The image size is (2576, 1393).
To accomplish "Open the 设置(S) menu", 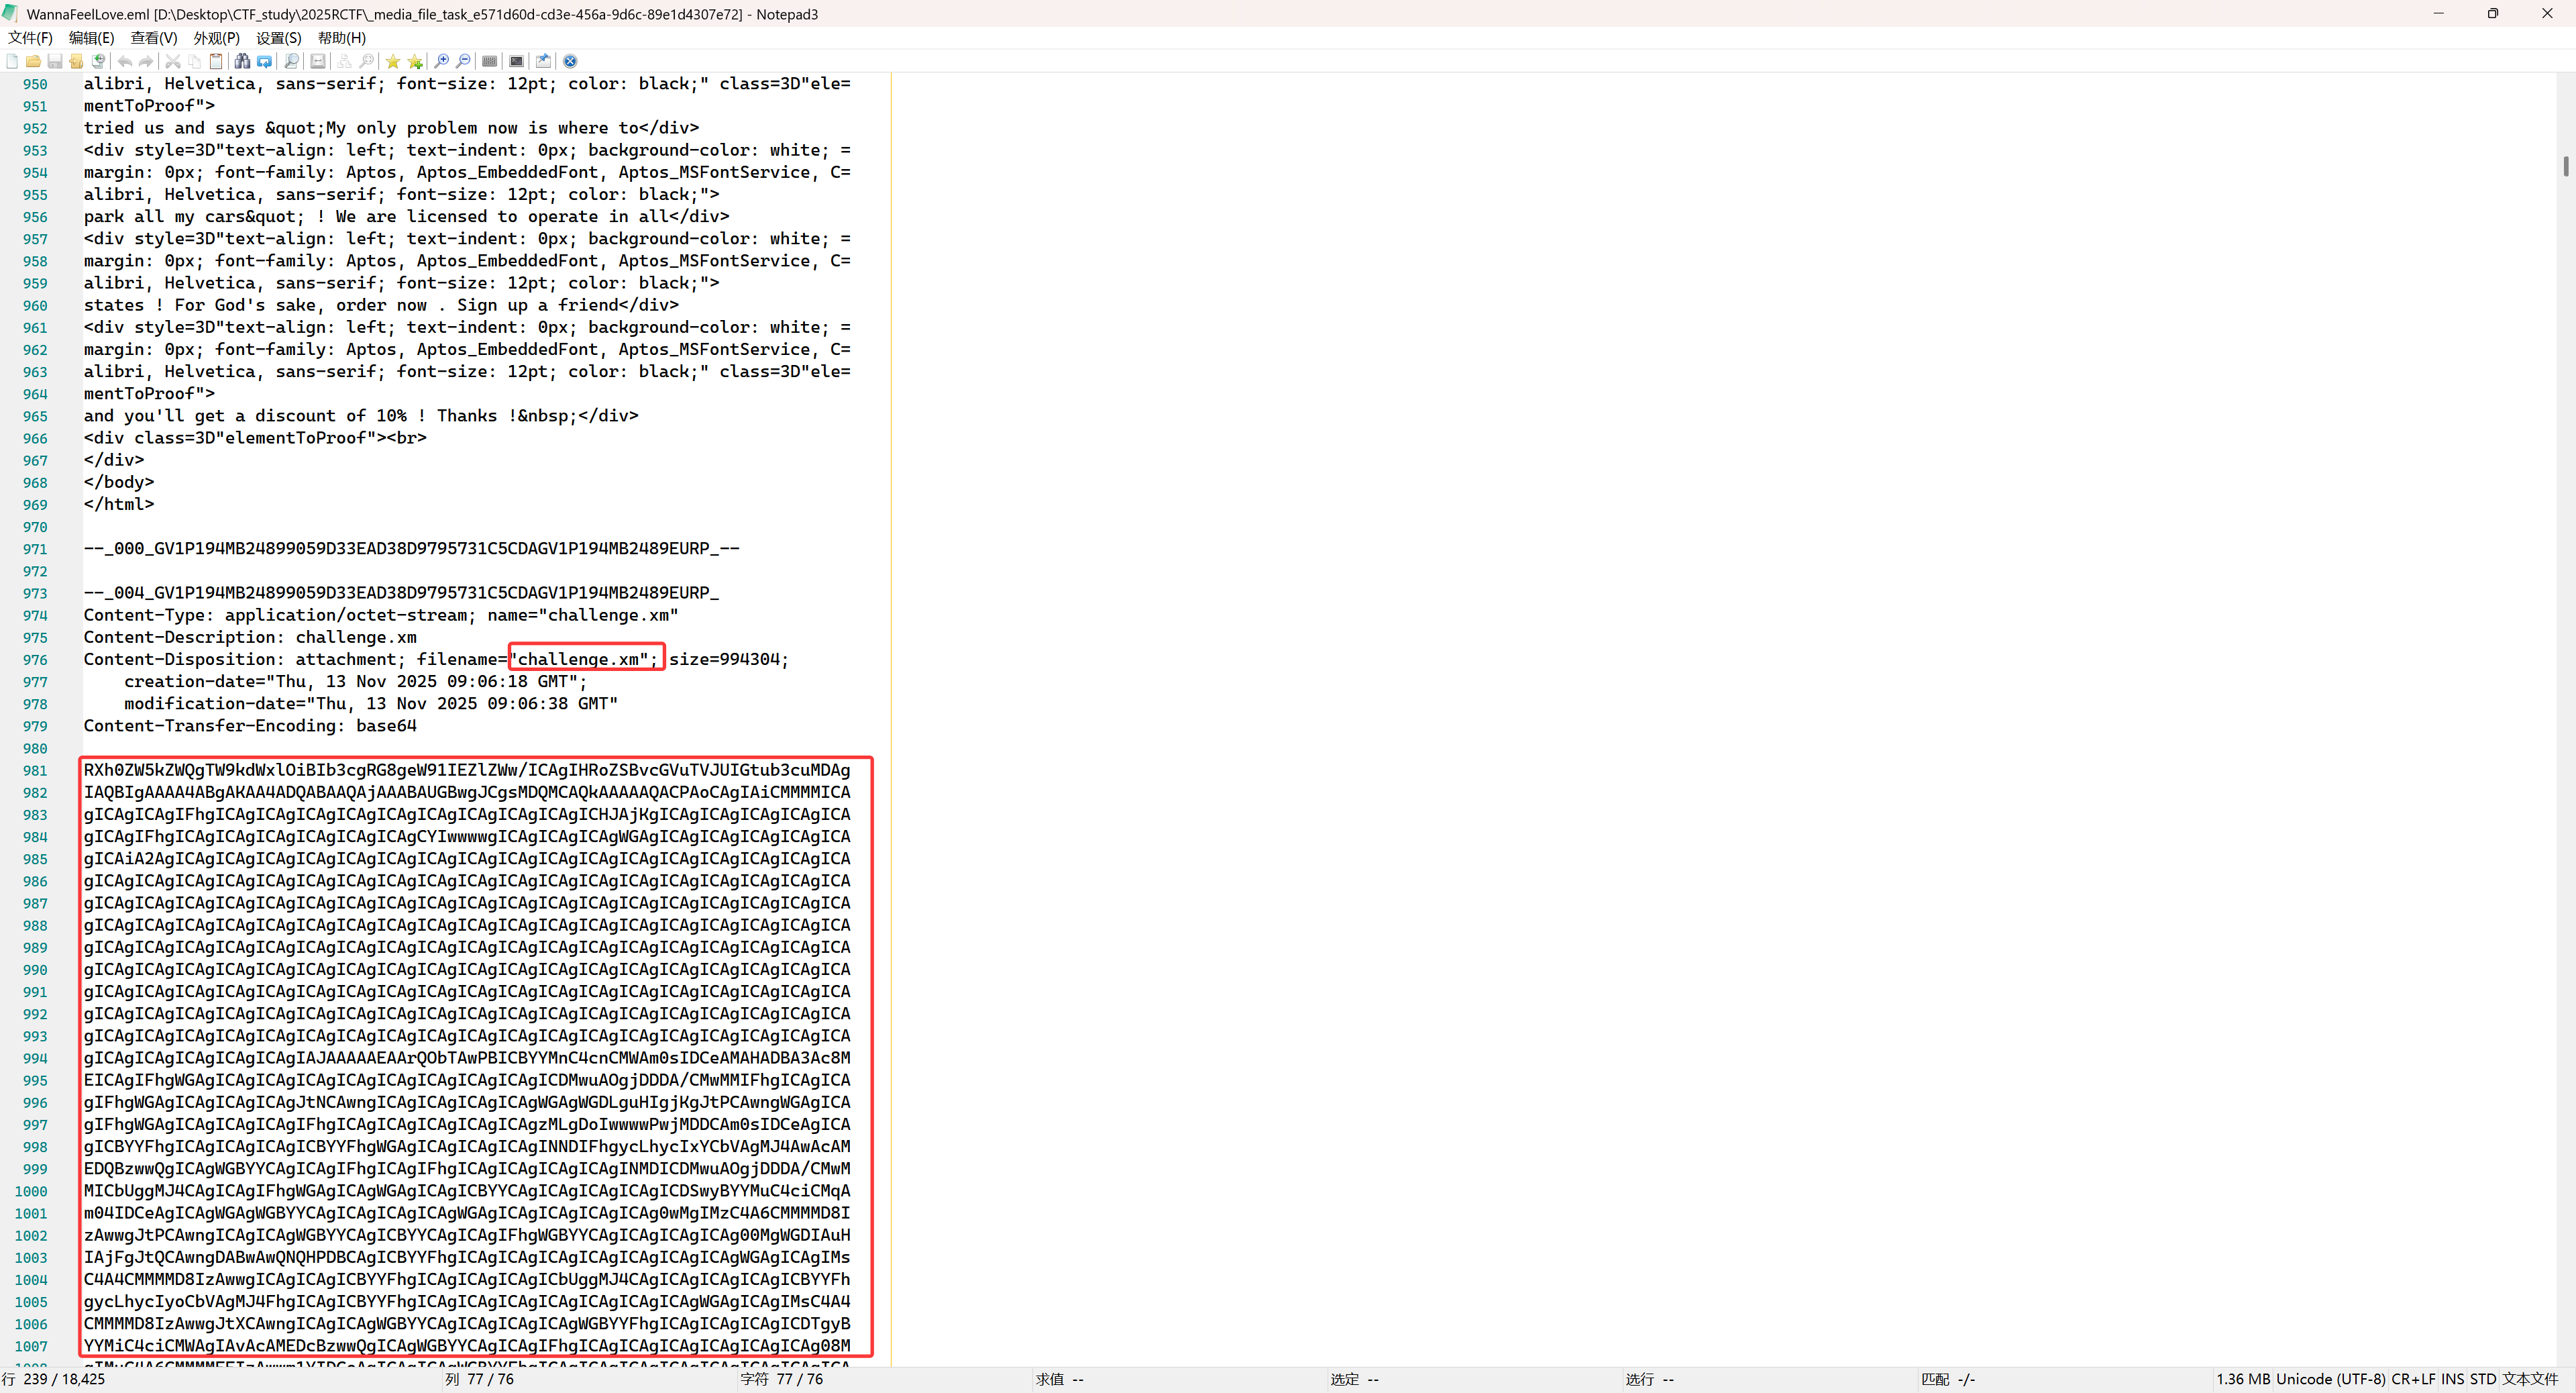I will point(278,38).
